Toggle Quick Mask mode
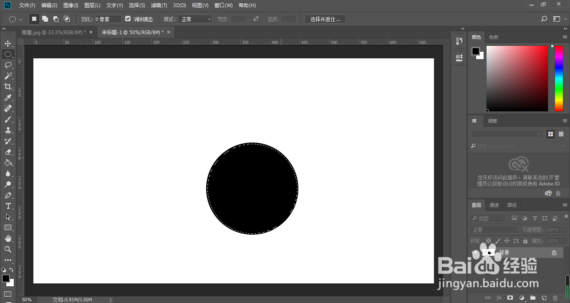Viewport: 570px width, 303px height. pyautogui.click(x=8, y=294)
